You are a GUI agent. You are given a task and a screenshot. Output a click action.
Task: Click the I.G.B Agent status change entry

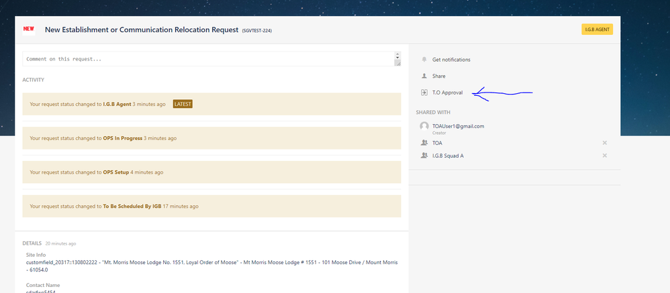(211, 104)
